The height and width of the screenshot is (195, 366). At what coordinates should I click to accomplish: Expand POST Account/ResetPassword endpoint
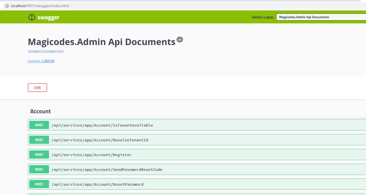coord(197,184)
